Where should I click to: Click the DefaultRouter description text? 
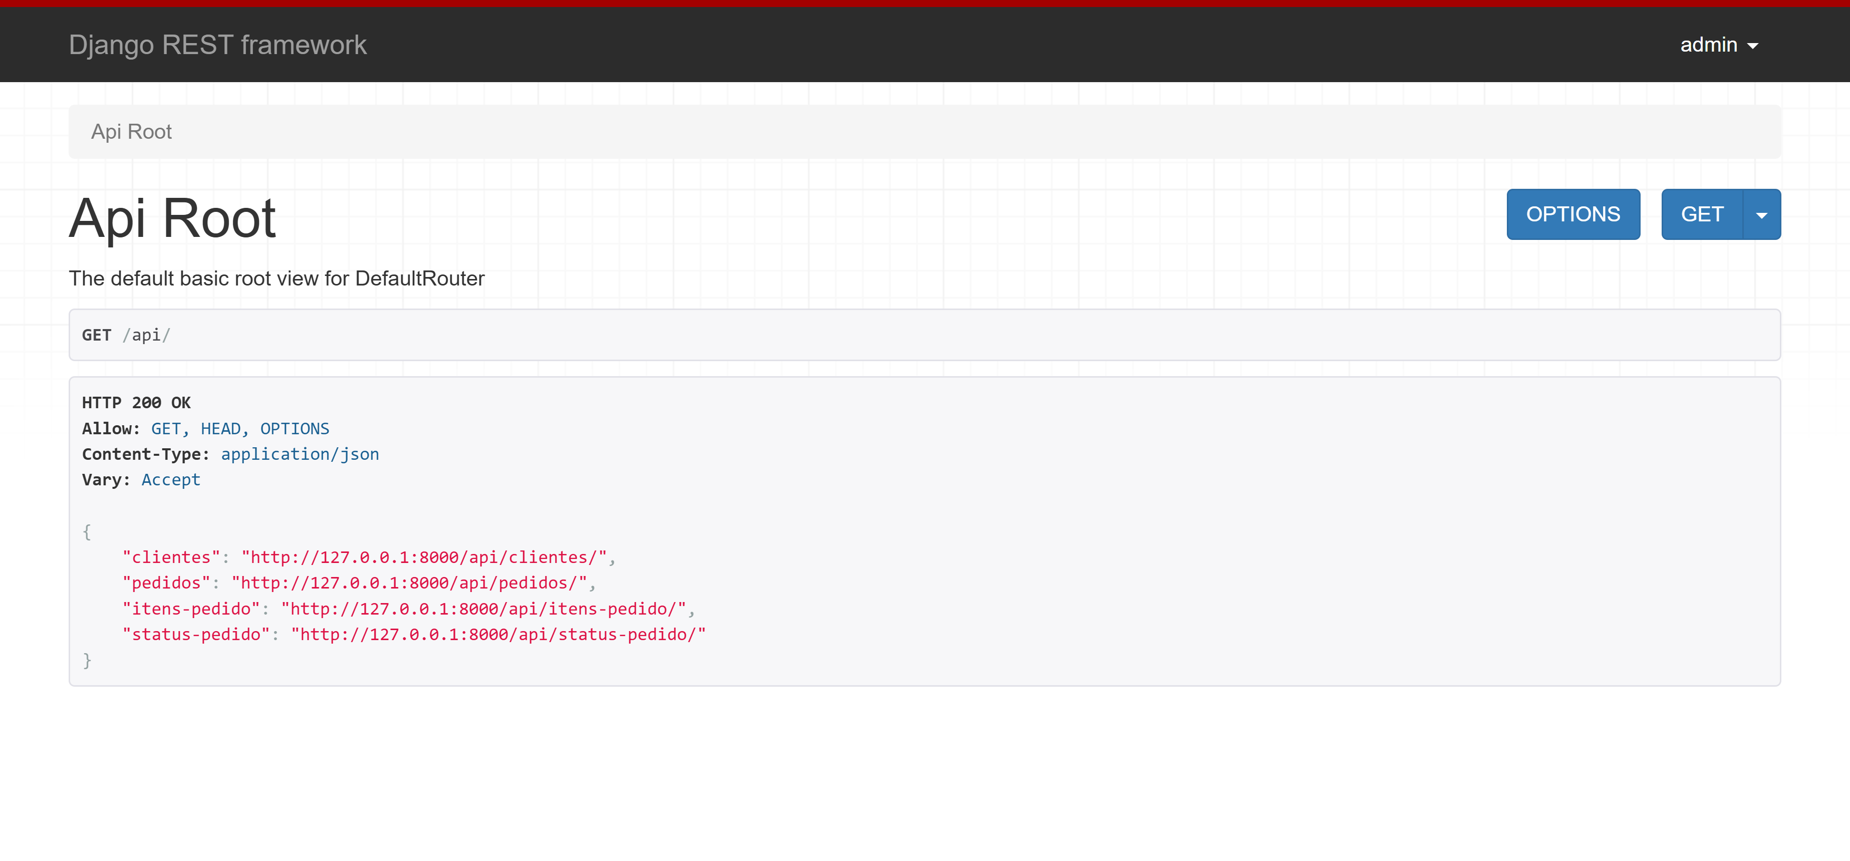click(277, 278)
